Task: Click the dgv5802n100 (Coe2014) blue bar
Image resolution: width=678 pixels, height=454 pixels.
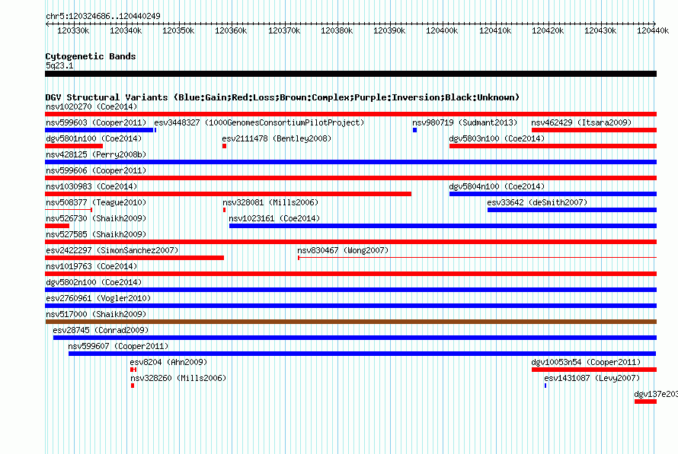Action: [x=350, y=290]
